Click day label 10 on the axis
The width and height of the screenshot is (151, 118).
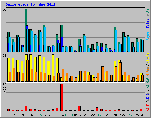pos(49,115)
